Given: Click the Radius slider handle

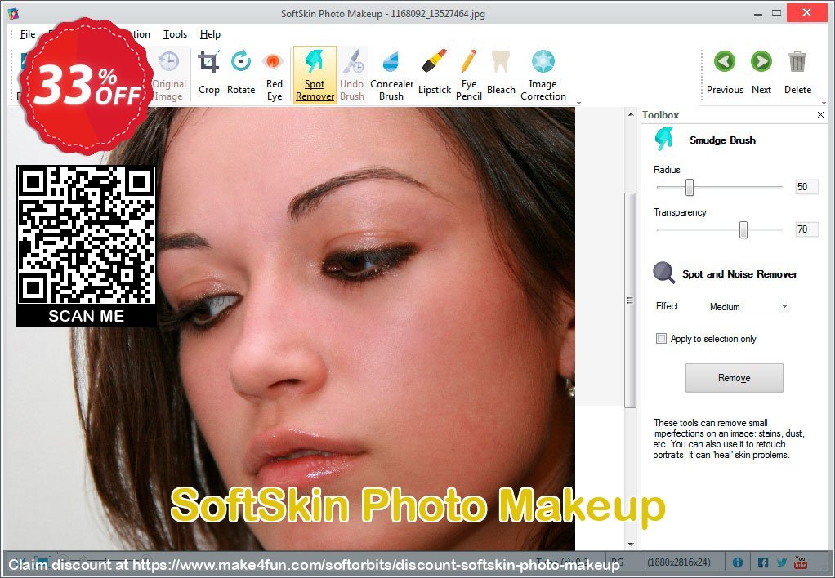Looking at the screenshot, I should (x=690, y=187).
